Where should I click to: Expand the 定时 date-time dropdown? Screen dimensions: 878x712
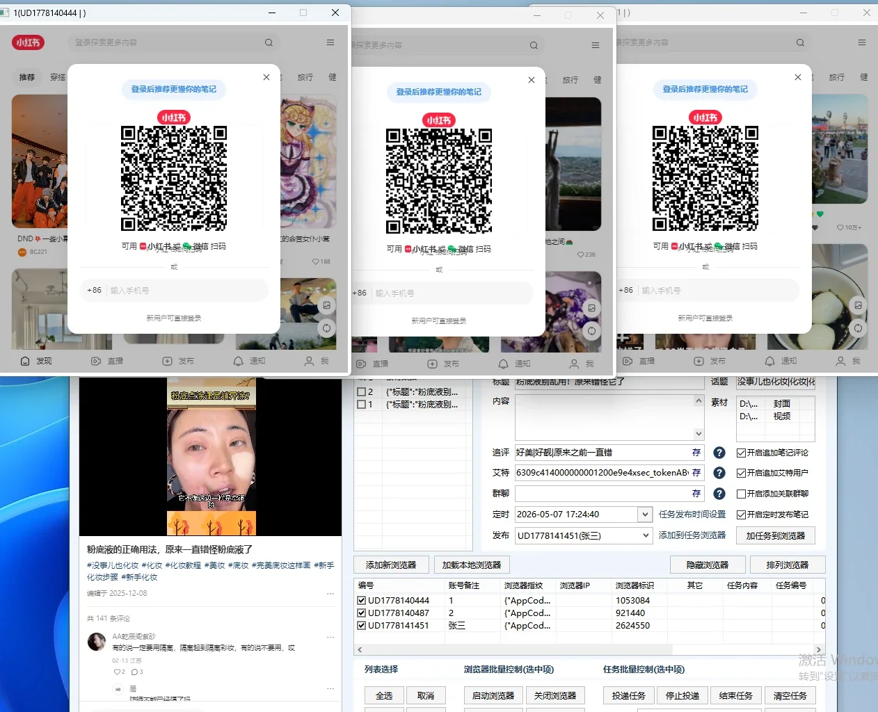[646, 515]
